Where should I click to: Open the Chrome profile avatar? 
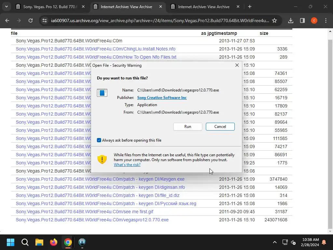click(314, 21)
